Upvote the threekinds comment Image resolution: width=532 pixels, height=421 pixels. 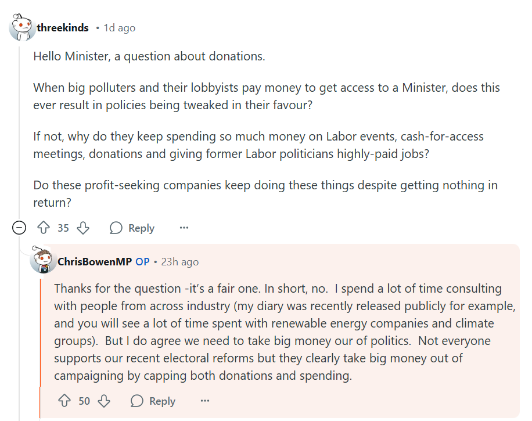(x=44, y=228)
